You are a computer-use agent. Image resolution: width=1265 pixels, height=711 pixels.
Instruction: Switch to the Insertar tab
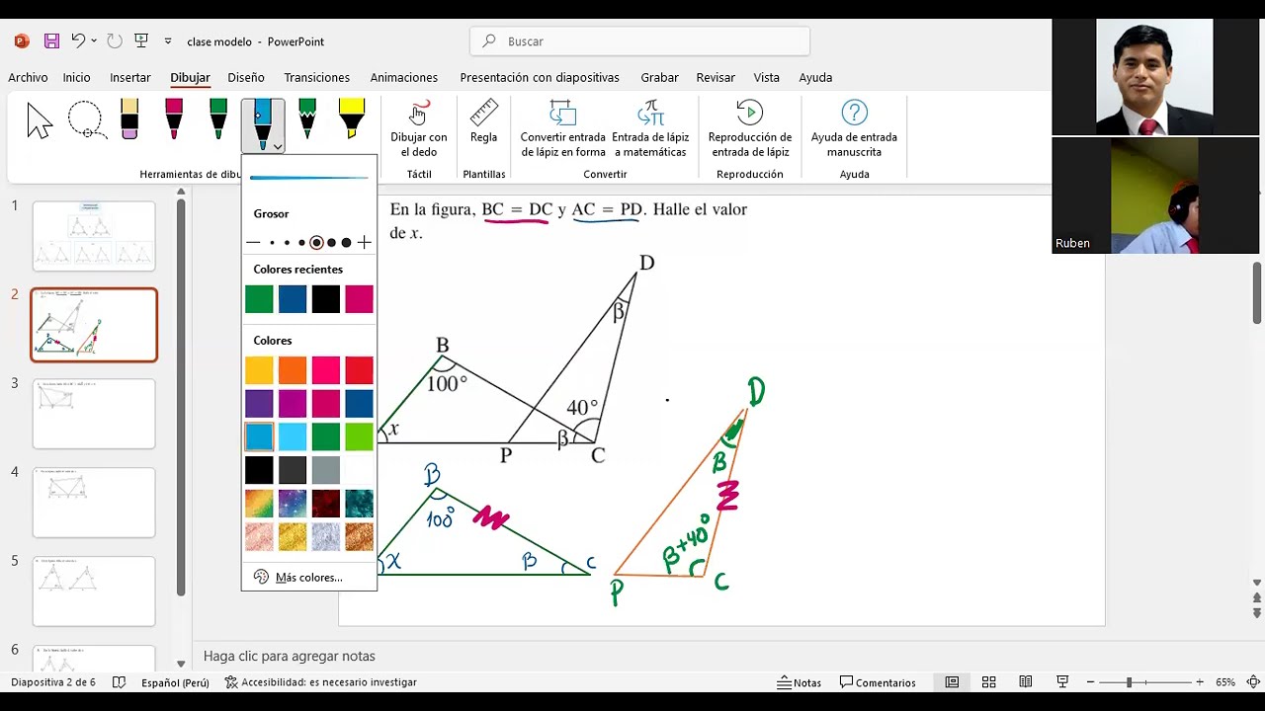click(x=130, y=77)
